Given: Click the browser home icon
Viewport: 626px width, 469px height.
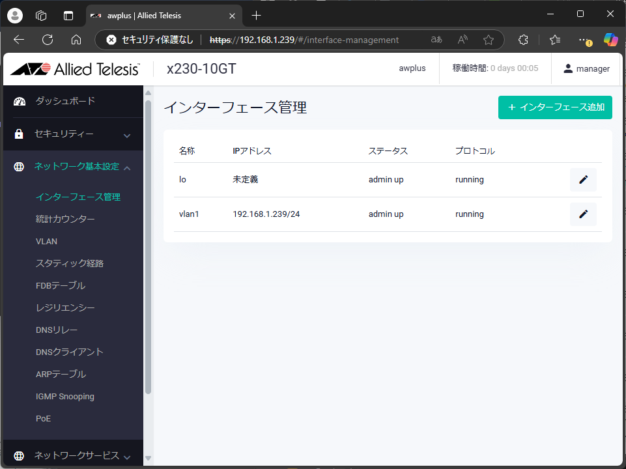Looking at the screenshot, I should [x=76, y=40].
